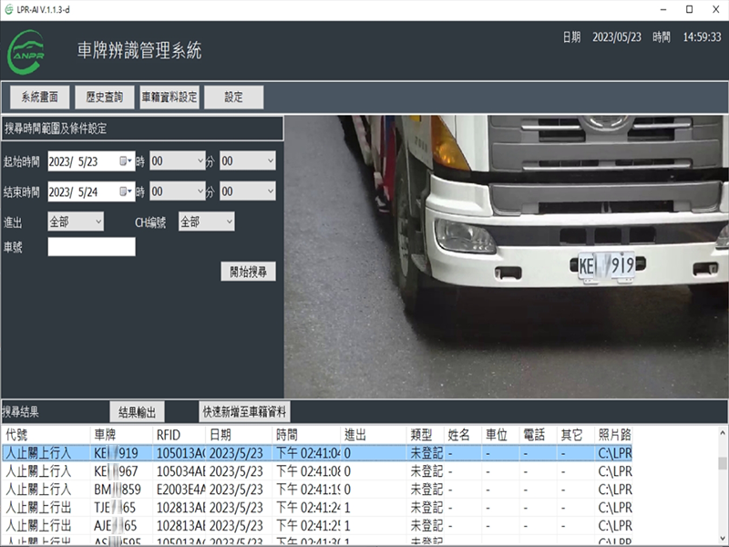The width and height of the screenshot is (729, 547).
Task: Expand the start time hour dropdown
Action: pyautogui.click(x=178, y=161)
